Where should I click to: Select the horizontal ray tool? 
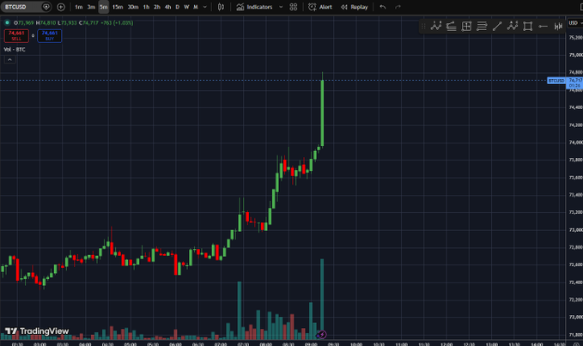(x=543, y=26)
